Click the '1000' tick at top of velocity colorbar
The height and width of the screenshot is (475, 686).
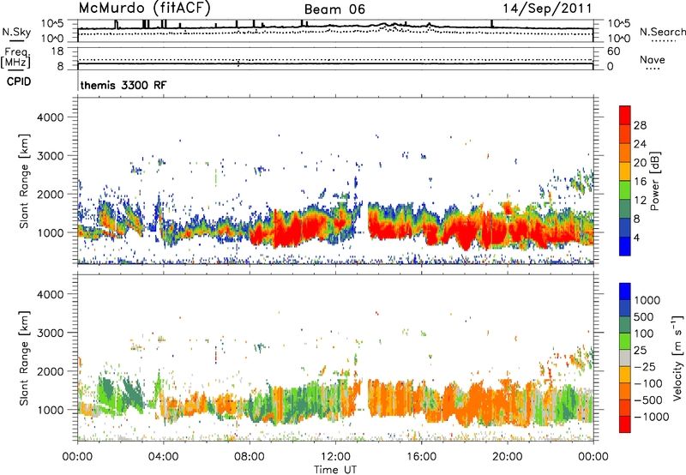coord(647,300)
